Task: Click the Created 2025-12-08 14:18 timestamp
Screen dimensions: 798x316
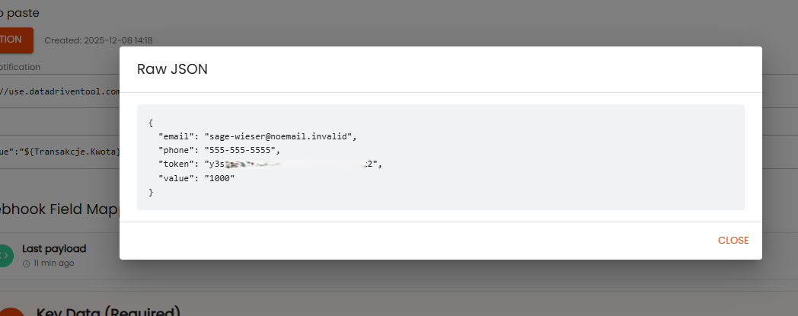Action: [104, 40]
